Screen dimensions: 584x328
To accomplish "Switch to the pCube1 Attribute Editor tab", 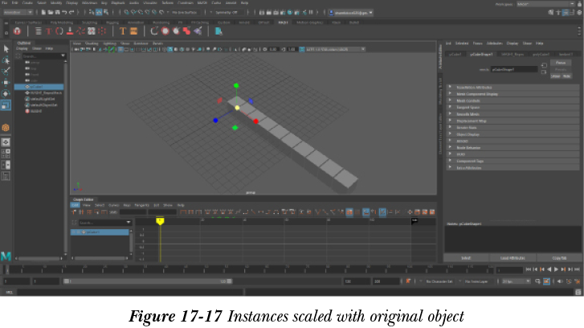I will point(455,53).
